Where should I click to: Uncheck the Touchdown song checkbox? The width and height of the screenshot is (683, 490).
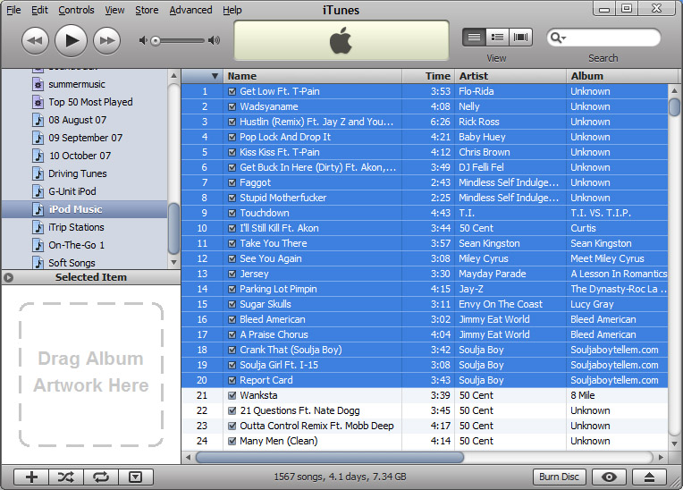(x=232, y=213)
